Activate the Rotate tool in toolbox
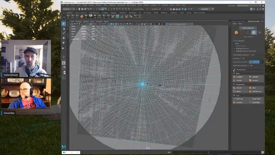275x155 pixels. tap(64, 43)
